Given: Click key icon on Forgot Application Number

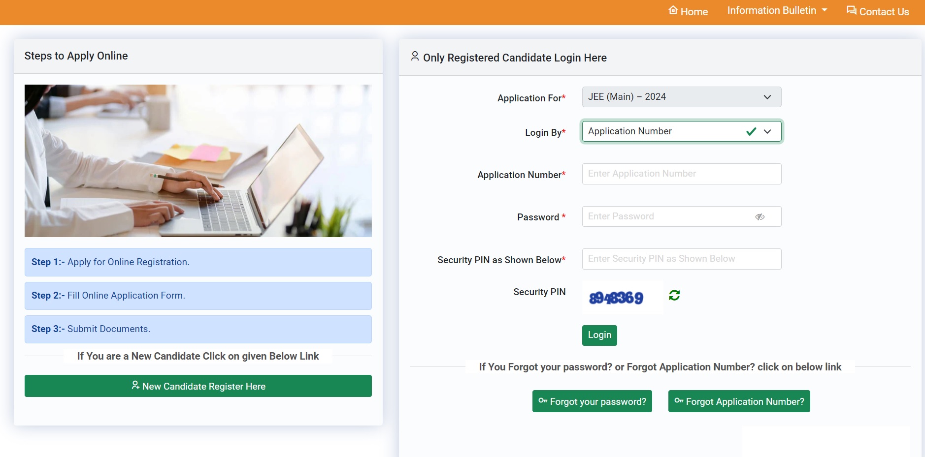Looking at the screenshot, I should [679, 401].
